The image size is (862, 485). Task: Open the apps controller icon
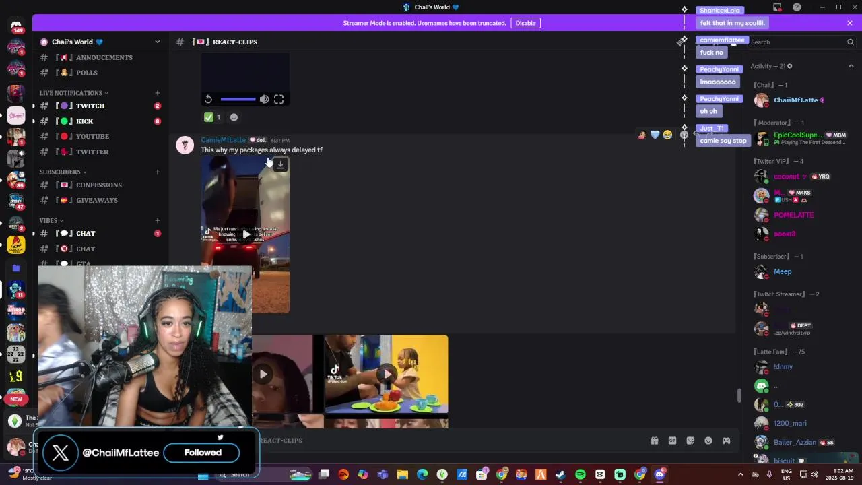click(727, 441)
